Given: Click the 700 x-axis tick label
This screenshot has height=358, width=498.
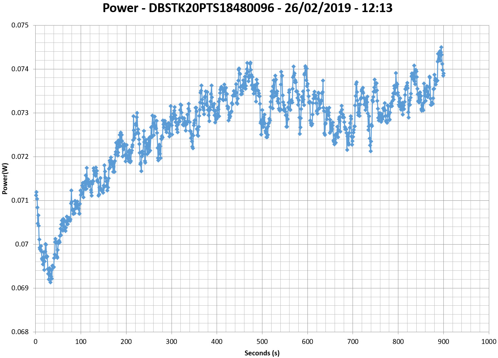Looking at the screenshot, I should [353, 342].
